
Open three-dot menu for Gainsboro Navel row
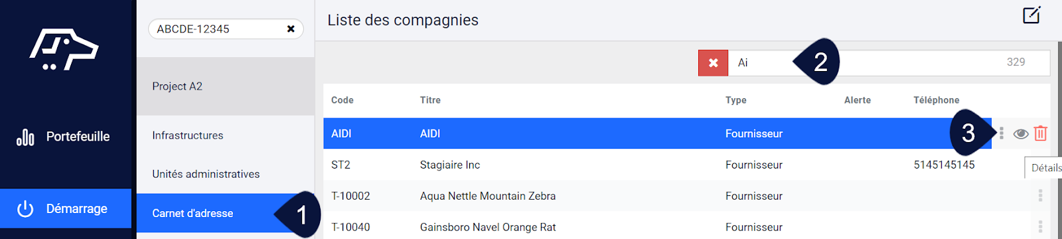click(x=1040, y=227)
